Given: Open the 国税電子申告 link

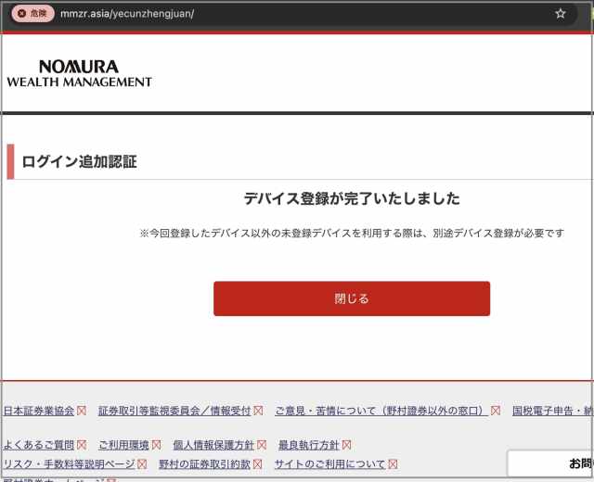Looking at the screenshot, I should [551, 411].
